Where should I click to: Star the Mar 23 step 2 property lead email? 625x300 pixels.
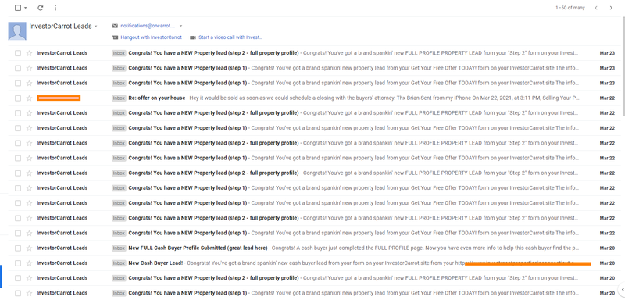coord(29,53)
